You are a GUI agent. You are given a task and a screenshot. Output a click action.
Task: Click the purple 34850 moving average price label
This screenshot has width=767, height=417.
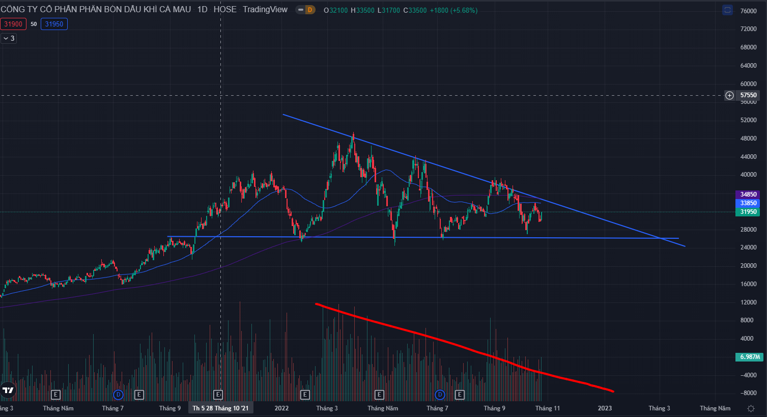tap(748, 194)
